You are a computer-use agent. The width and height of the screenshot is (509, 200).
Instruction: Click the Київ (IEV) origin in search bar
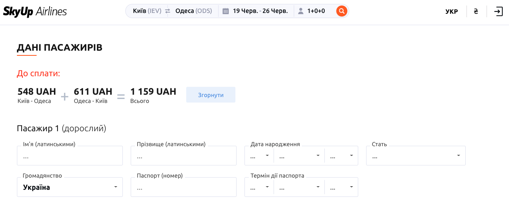click(147, 11)
